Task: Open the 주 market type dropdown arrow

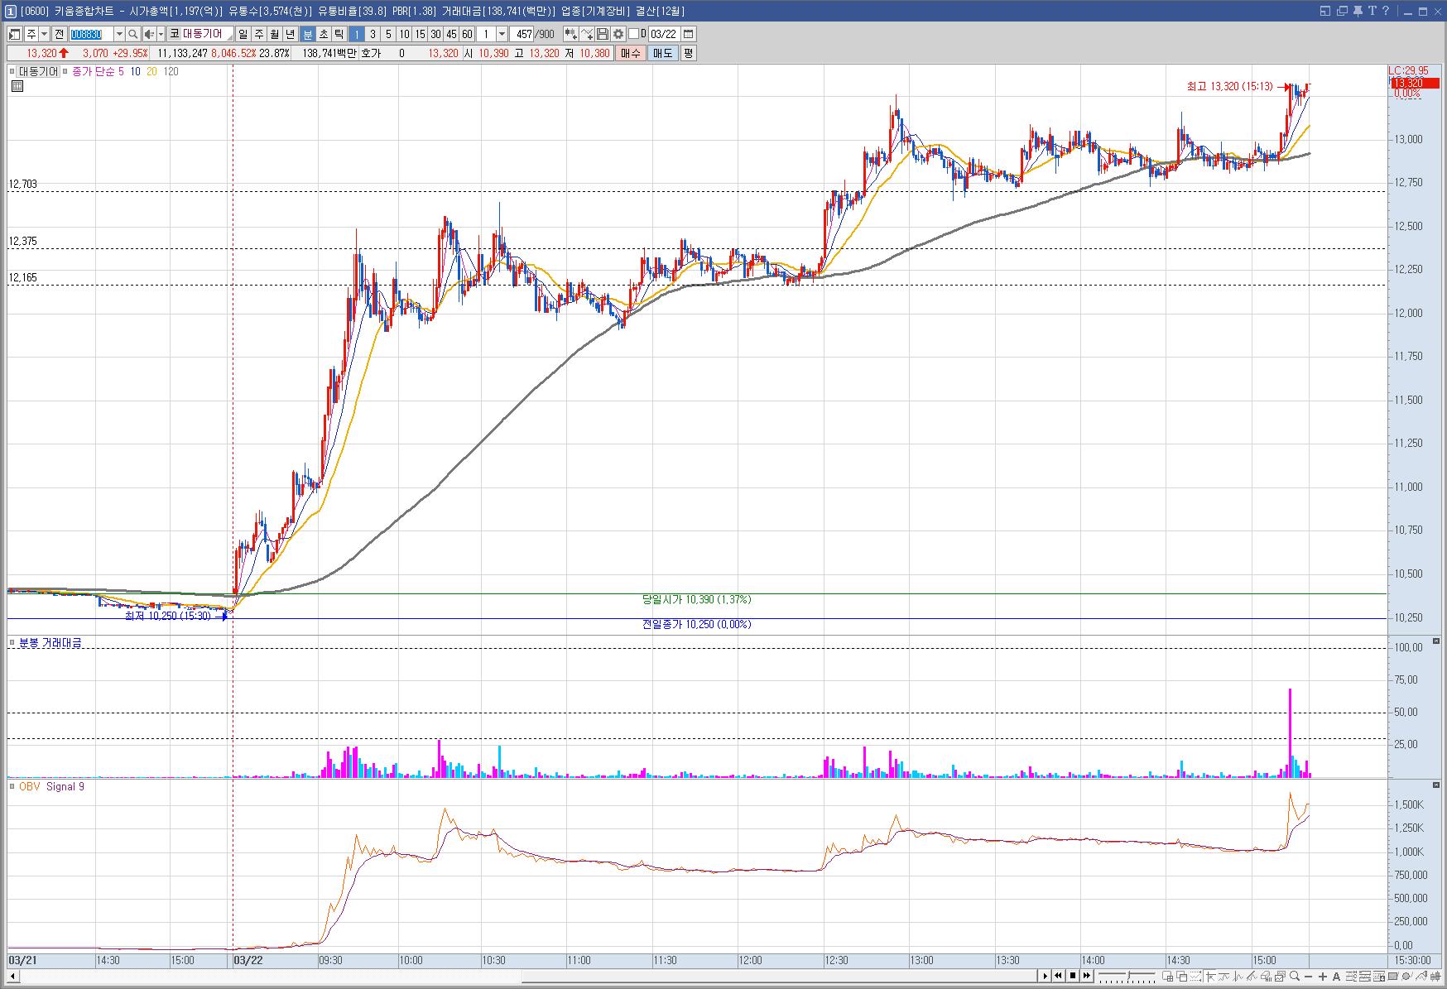Action: tap(44, 34)
